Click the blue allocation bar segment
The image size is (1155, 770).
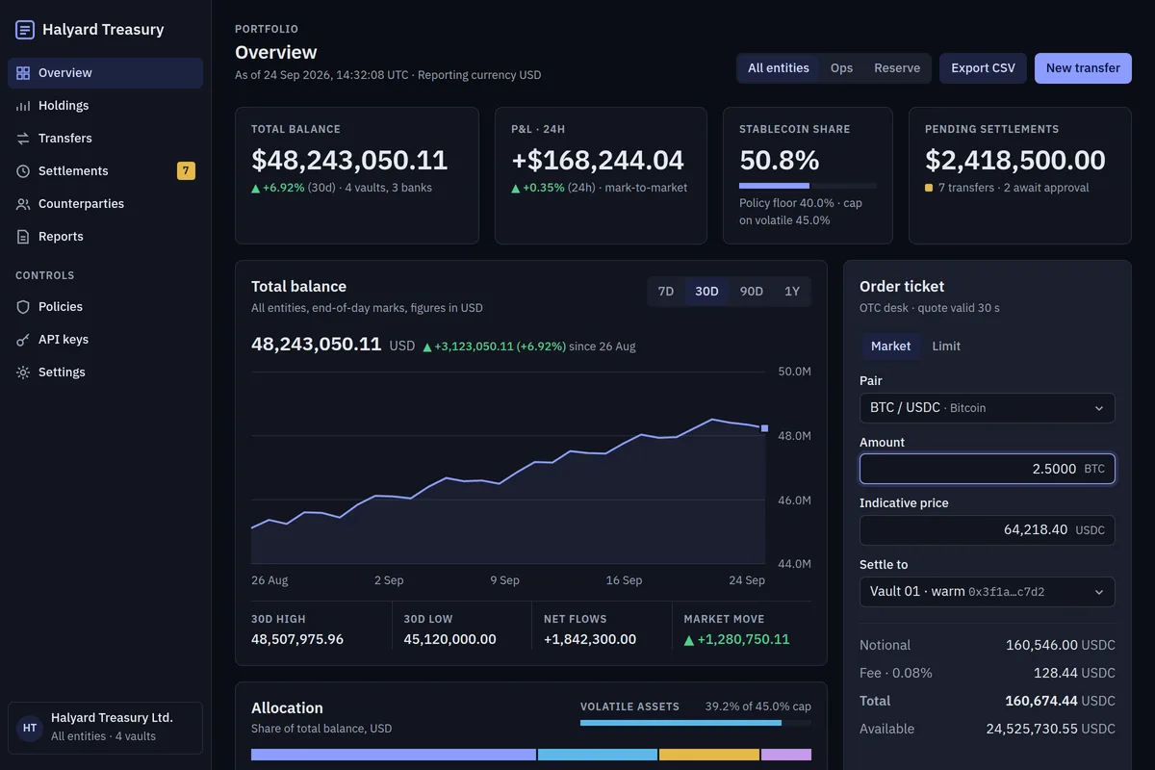pyautogui.click(x=598, y=755)
